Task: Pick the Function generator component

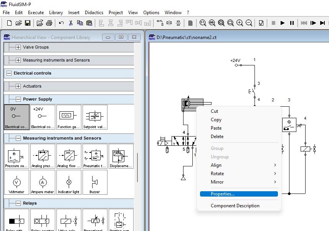Action: tap(69, 117)
